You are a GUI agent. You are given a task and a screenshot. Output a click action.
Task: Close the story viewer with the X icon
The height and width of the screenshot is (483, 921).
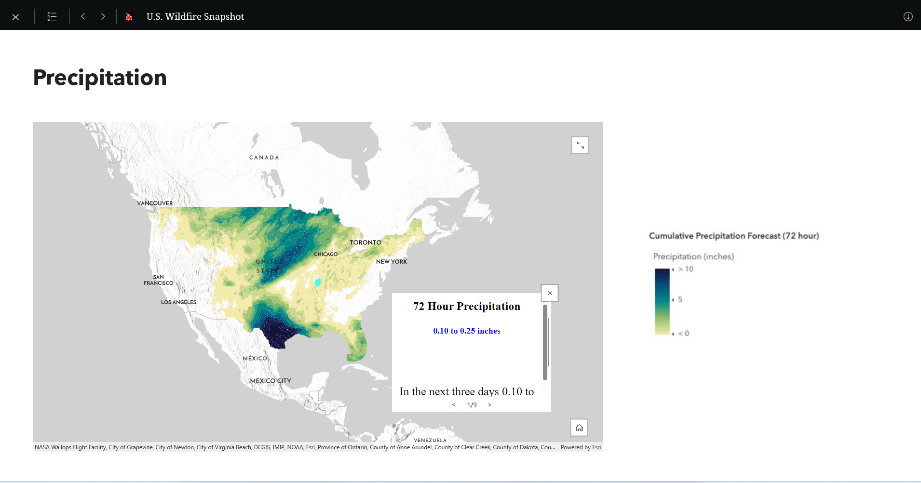pyautogui.click(x=15, y=17)
